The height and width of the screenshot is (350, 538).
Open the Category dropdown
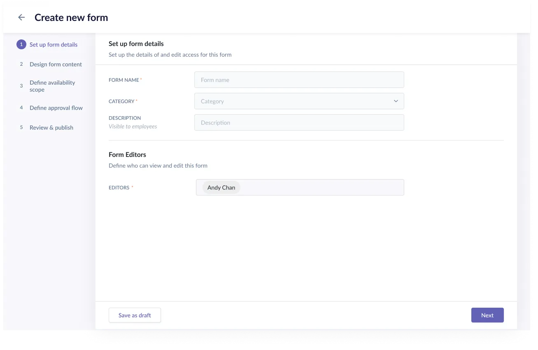point(299,101)
